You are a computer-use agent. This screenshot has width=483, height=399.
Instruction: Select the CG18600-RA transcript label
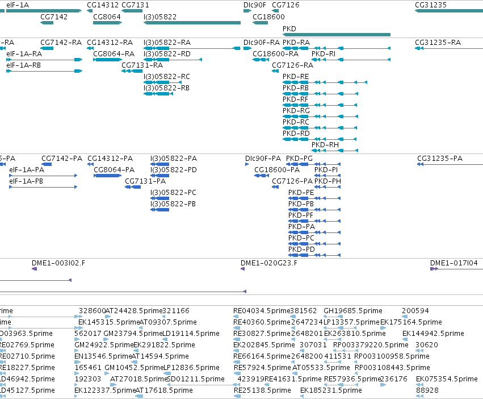coord(276,54)
